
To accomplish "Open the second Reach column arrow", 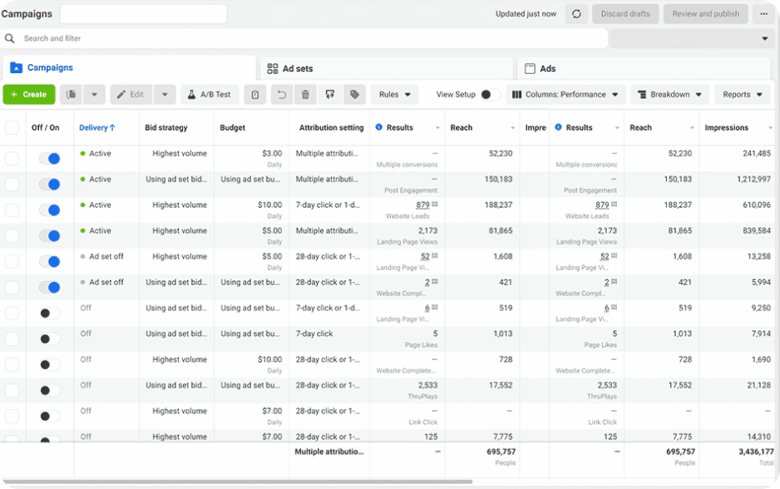I will pos(692,128).
